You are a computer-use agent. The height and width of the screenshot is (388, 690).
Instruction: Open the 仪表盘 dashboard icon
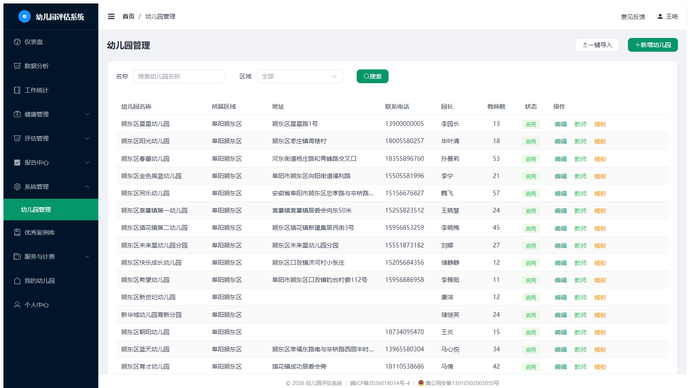pyautogui.click(x=17, y=42)
